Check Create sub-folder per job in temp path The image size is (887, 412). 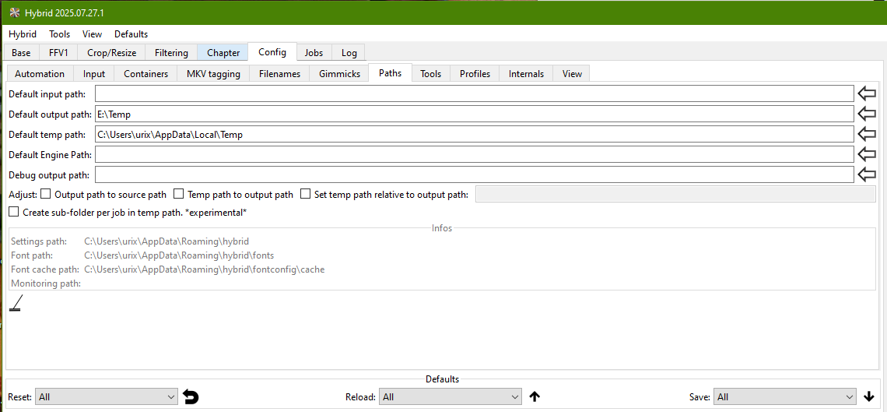tap(14, 212)
